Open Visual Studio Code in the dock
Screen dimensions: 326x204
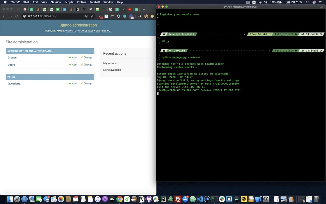click(x=200, y=199)
